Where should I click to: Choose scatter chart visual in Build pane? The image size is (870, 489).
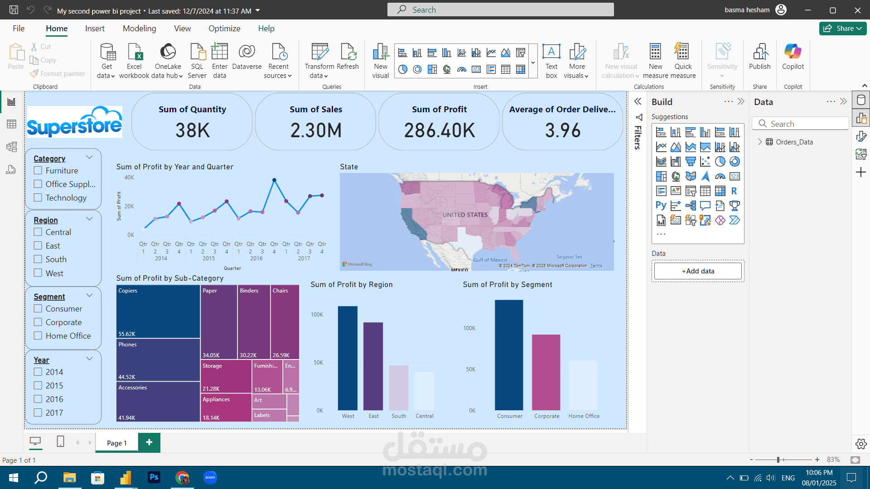coord(705,161)
